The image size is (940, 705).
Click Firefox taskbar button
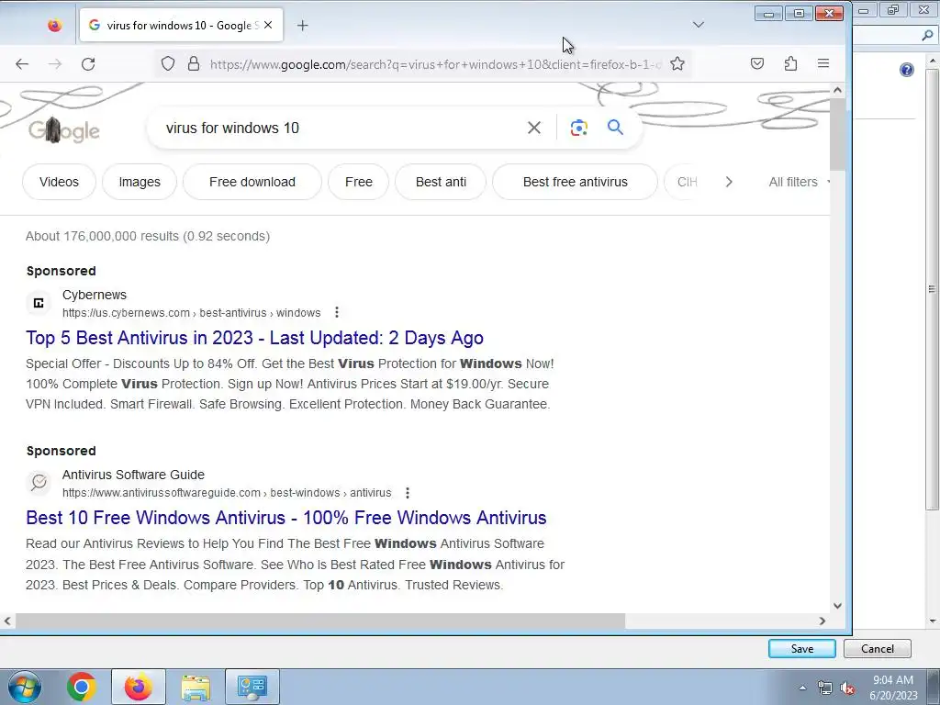[x=139, y=687]
